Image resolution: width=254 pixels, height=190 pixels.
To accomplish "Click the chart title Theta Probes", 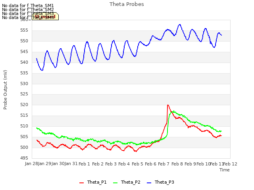I will pyautogui.click(x=127, y=4).
